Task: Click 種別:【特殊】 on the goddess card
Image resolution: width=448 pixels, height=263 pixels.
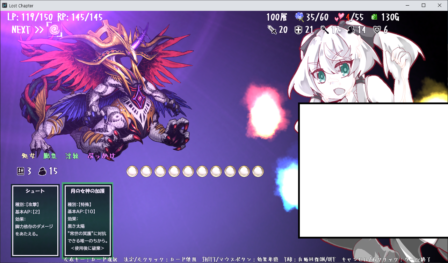Action: (x=80, y=204)
